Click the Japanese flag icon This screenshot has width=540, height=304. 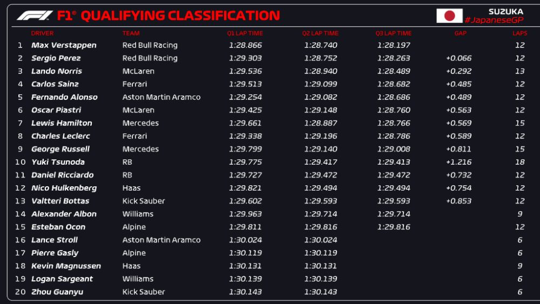[x=449, y=16]
